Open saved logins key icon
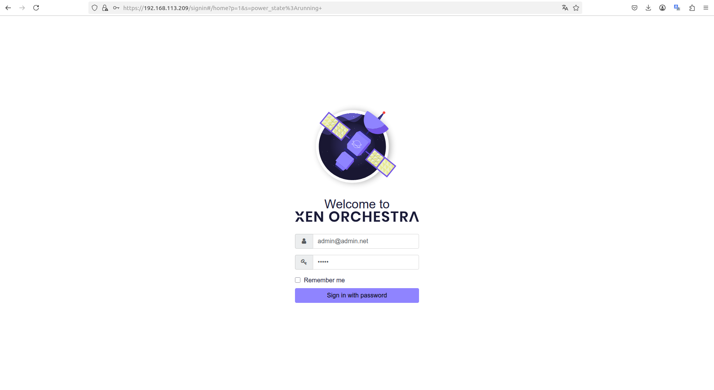The image size is (714, 390). [x=116, y=8]
